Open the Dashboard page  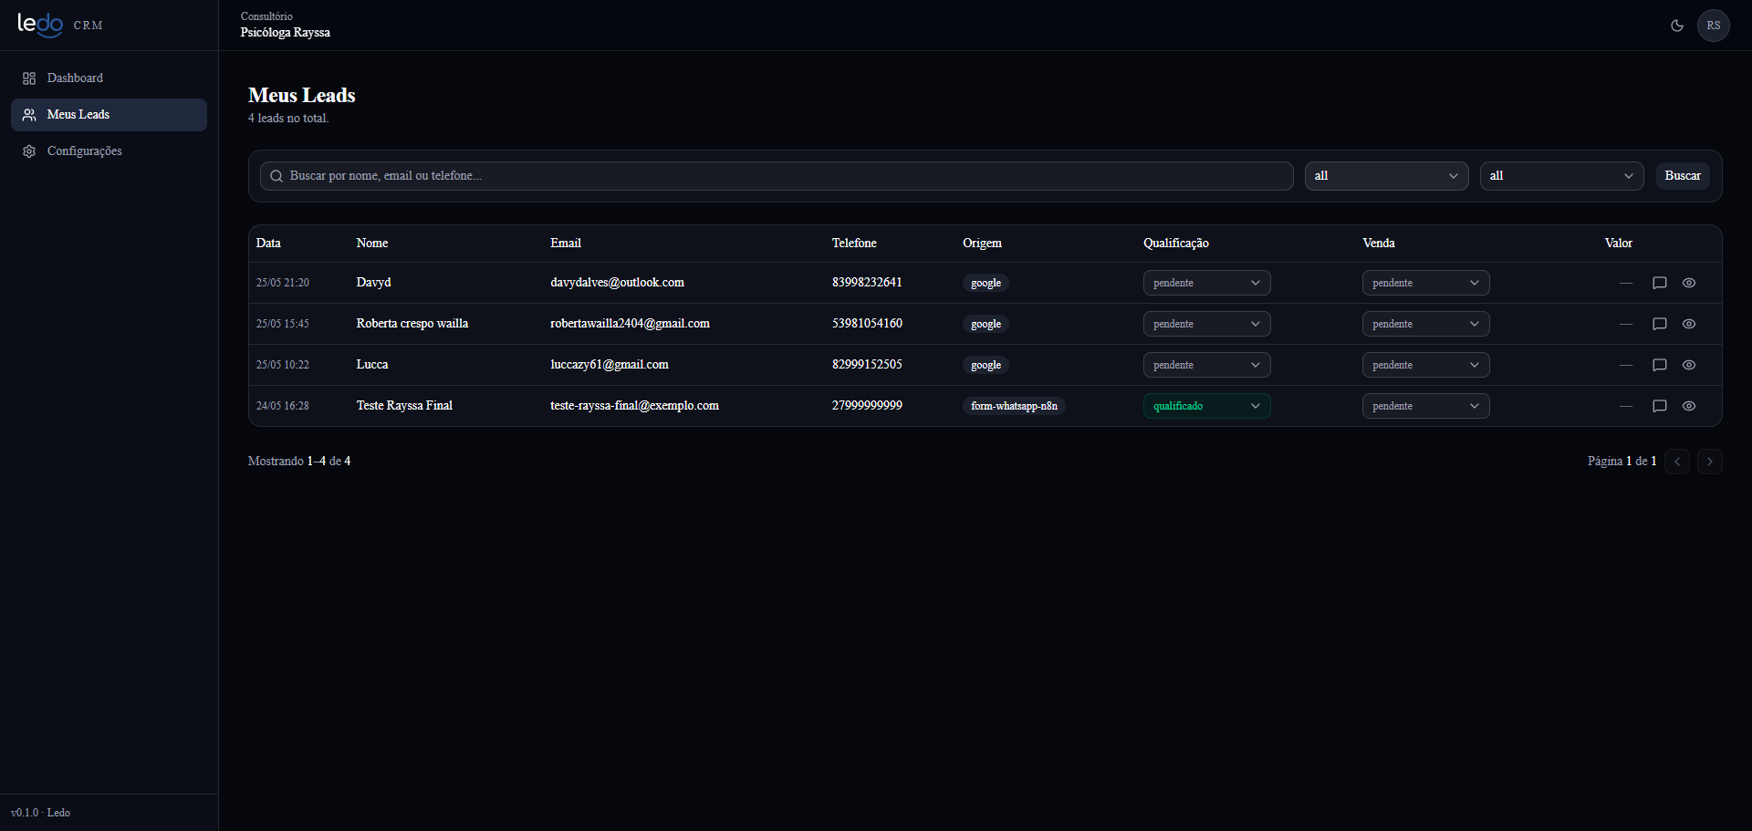click(109, 78)
